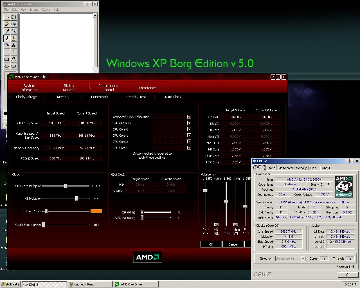Open the Memory sub-tab in OverDrive
360x288 pixels.
click(x=63, y=97)
